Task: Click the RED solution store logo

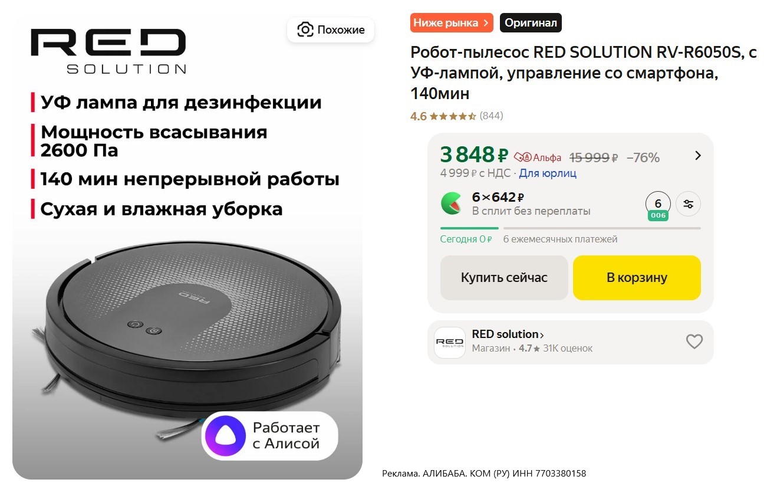Action: tap(450, 342)
